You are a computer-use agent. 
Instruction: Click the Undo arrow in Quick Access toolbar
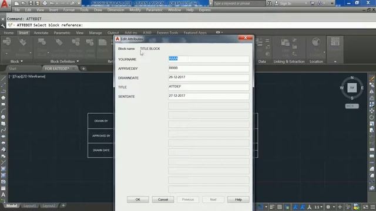(52, 3)
